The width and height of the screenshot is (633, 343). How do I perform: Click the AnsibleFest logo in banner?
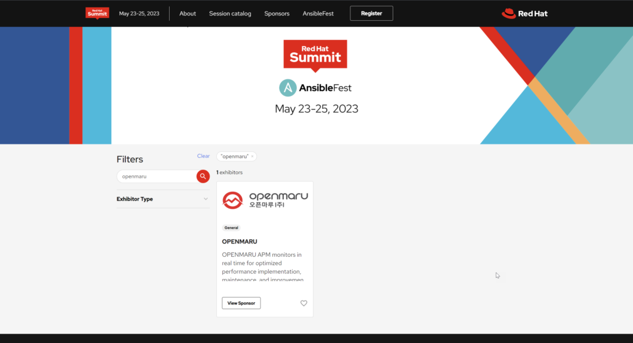pos(315,88)
